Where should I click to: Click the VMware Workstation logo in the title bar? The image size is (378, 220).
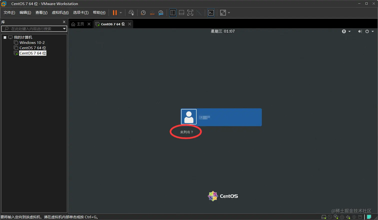pyautogui.click(x=4, y=4)
